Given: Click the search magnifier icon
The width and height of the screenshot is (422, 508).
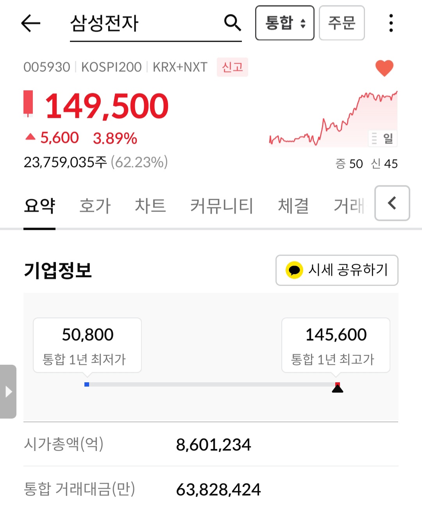Looking at the screenshot, I should [232, 23].
